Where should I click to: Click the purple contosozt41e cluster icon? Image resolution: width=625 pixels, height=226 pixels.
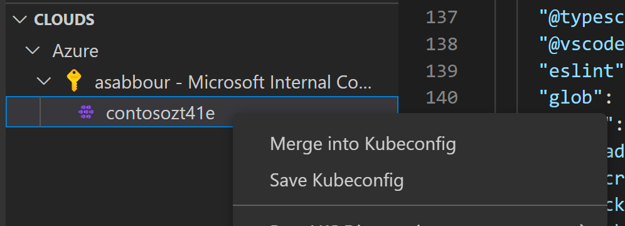86,113
